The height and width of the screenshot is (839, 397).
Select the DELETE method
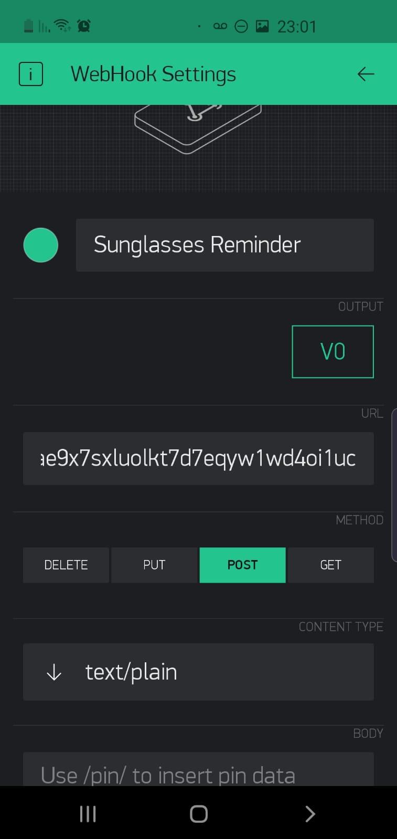point(66,565)
